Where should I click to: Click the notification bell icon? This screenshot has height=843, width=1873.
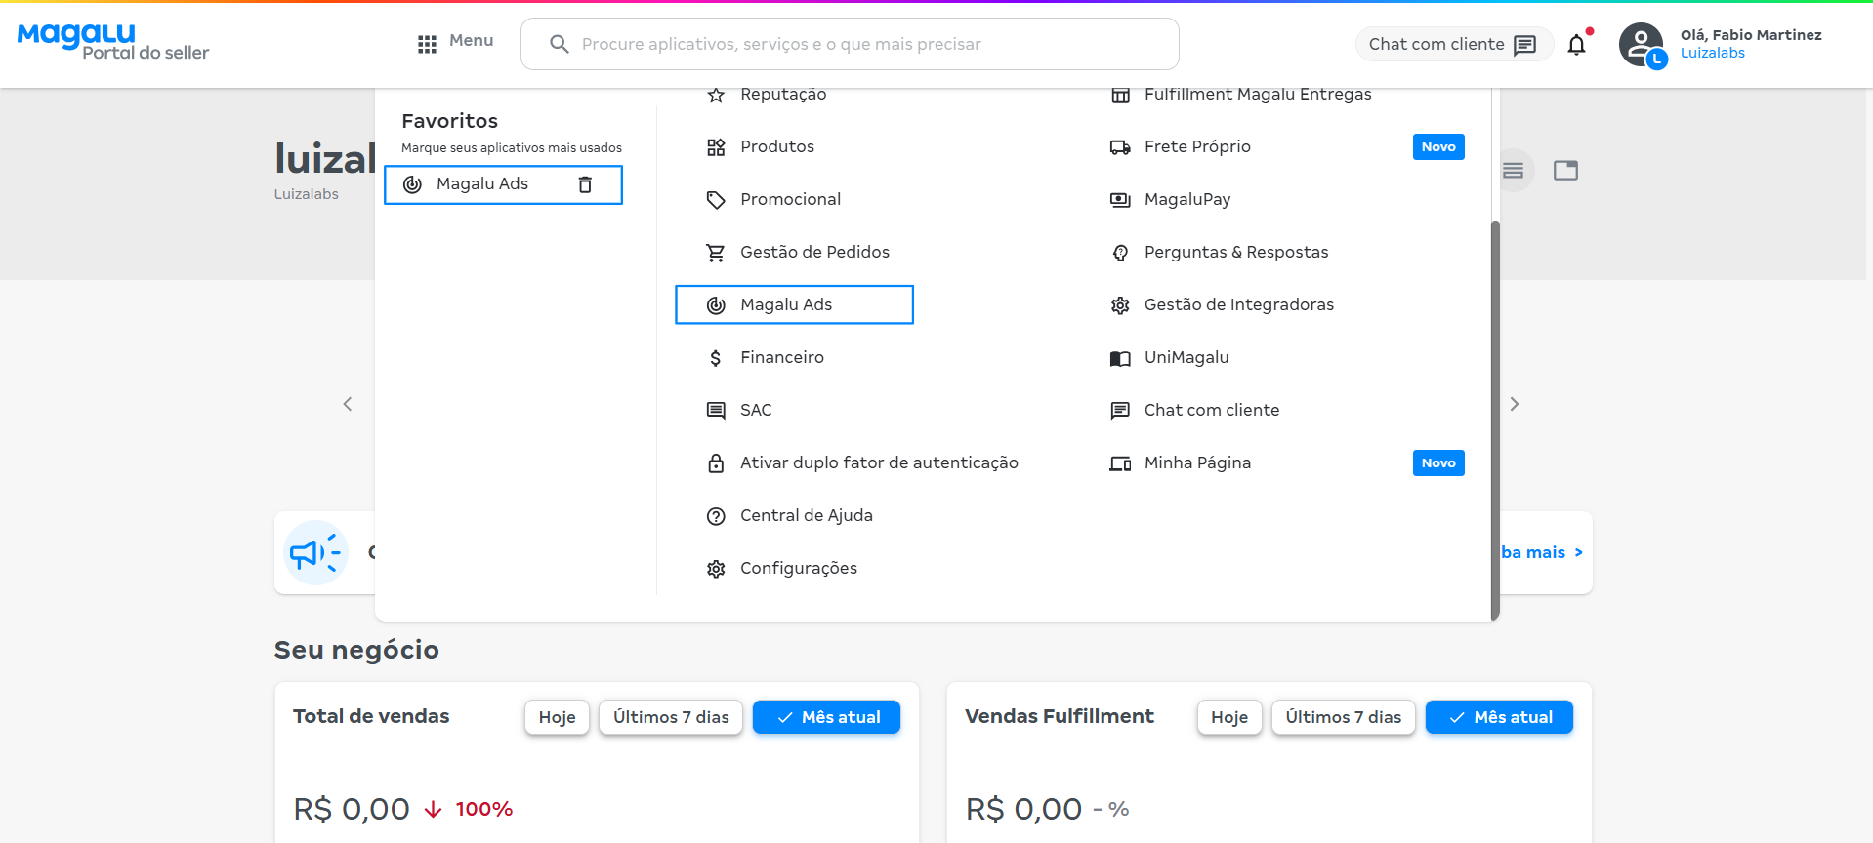[1576, 44]
